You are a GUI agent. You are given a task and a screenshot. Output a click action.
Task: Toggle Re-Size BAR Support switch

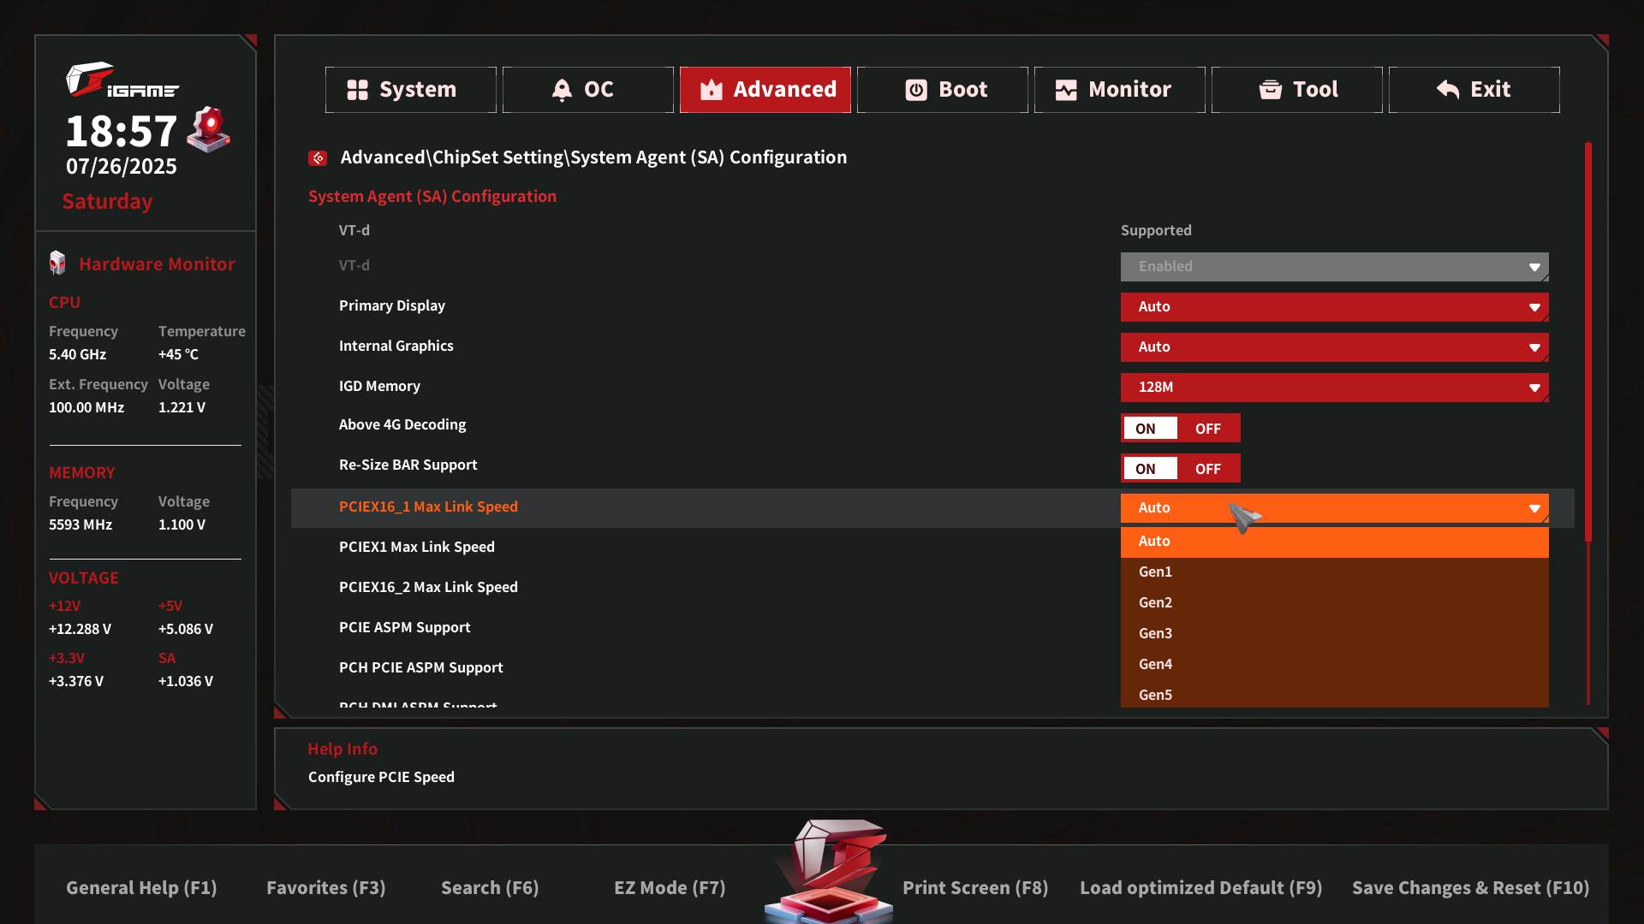point(1180,469)
